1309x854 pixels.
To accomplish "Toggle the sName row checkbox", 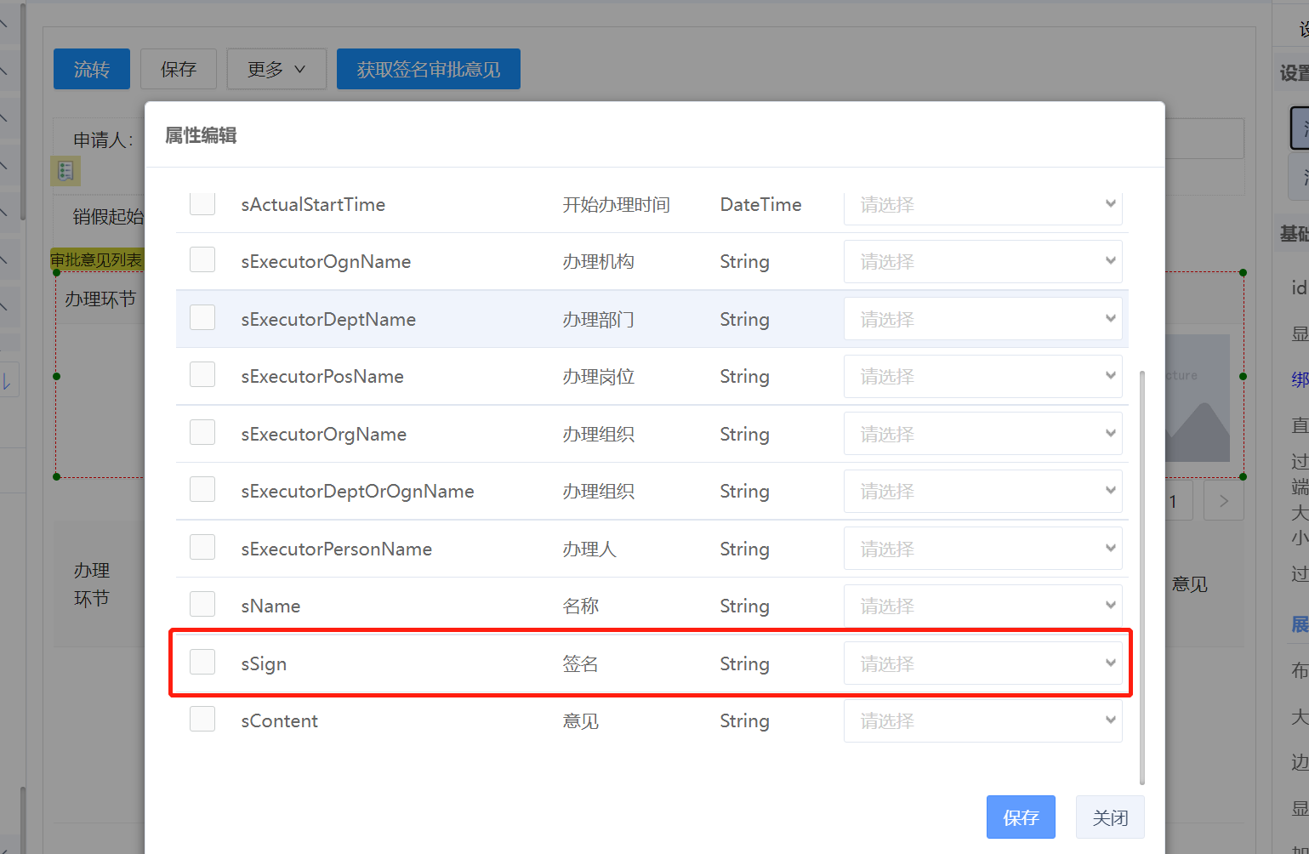I will [x=202, y=605].
